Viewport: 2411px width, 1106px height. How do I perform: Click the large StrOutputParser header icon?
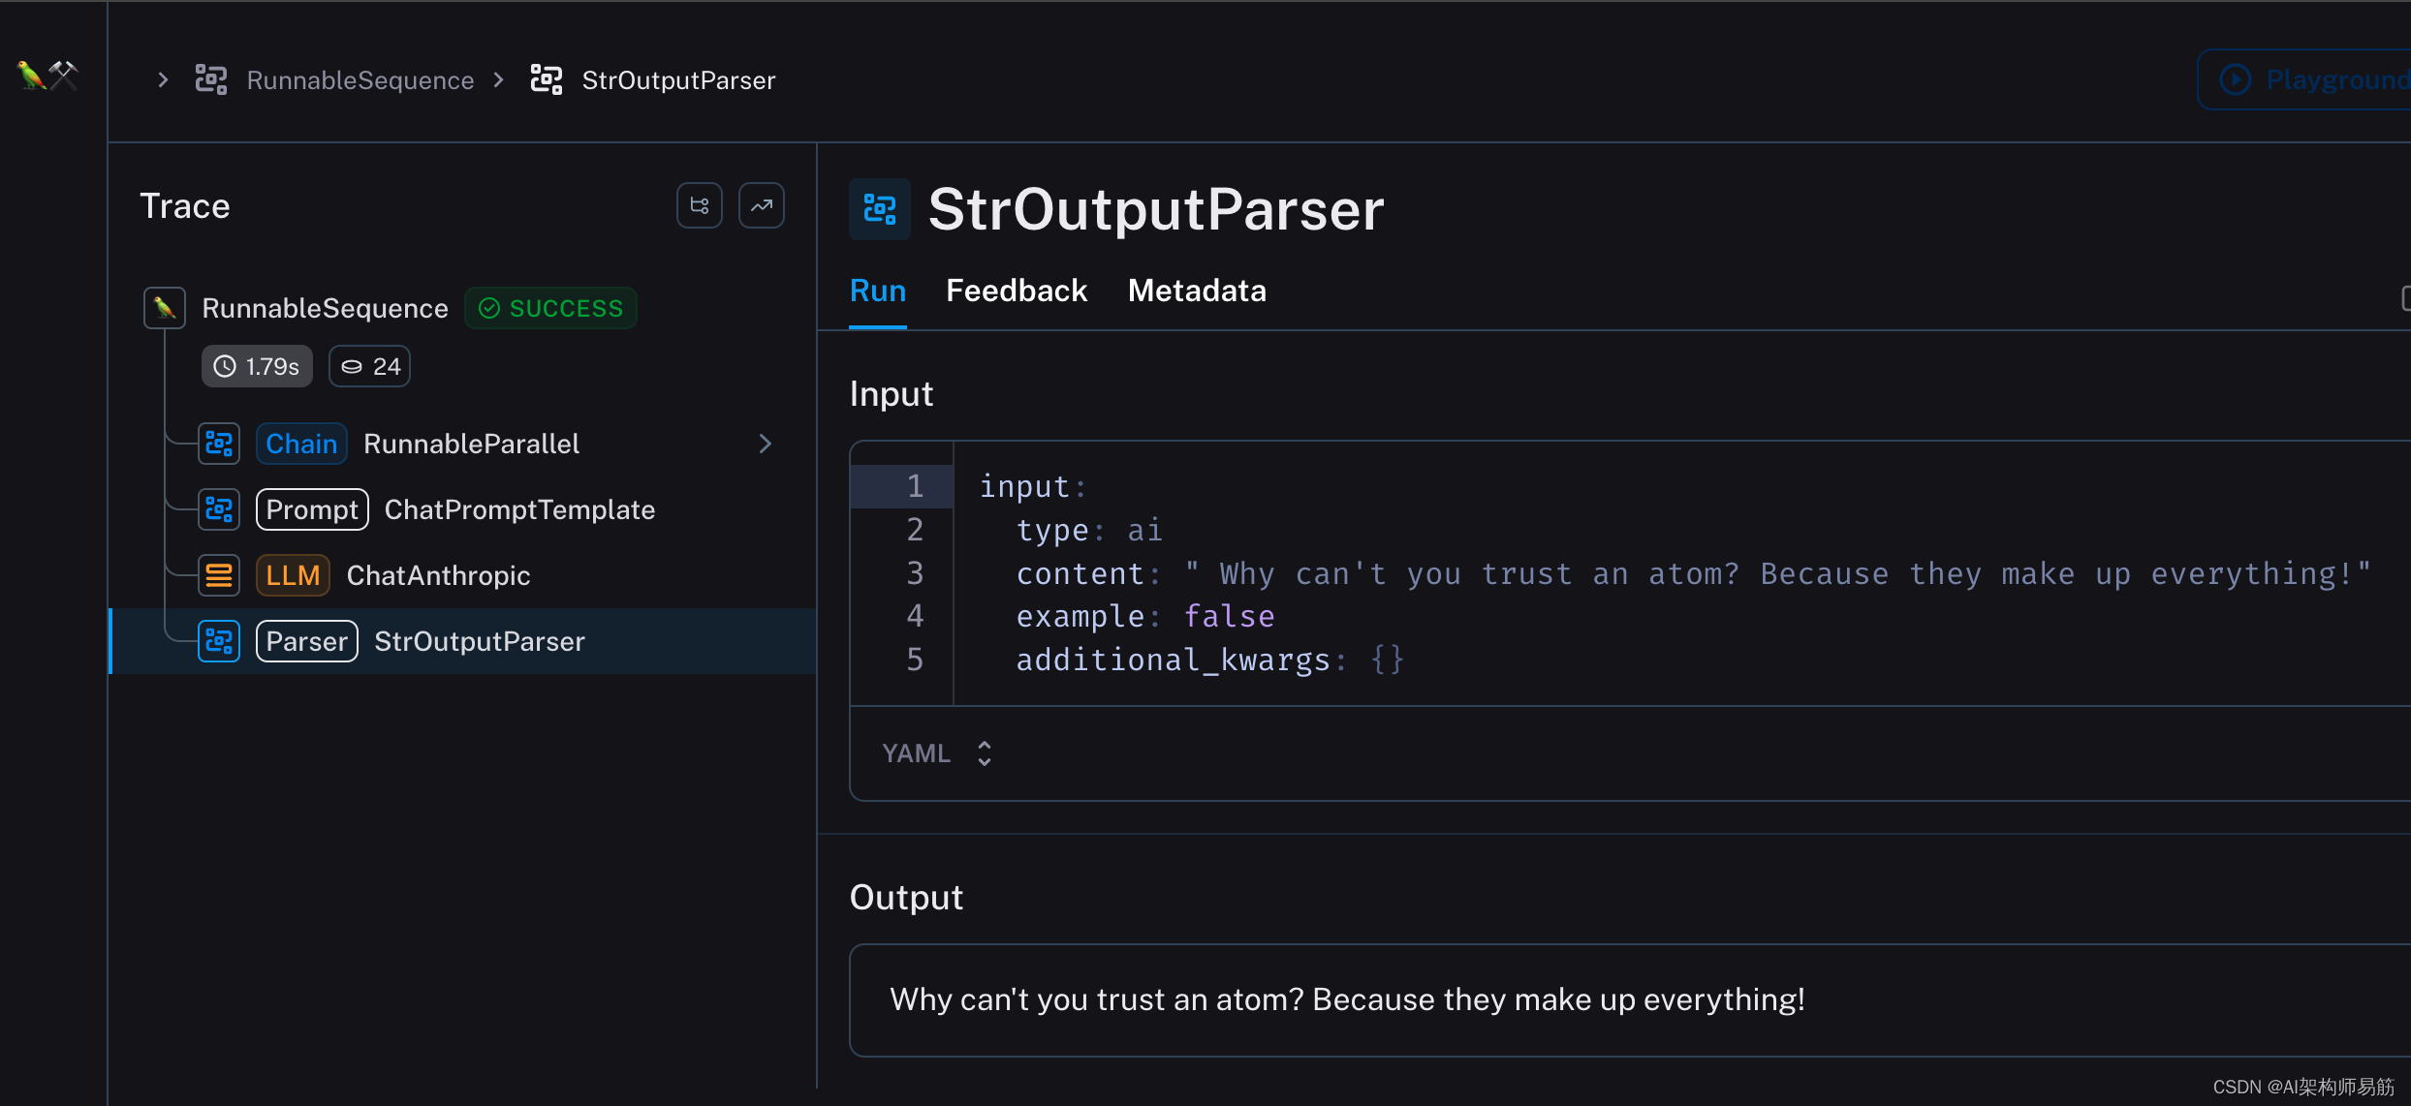(879, 209)
